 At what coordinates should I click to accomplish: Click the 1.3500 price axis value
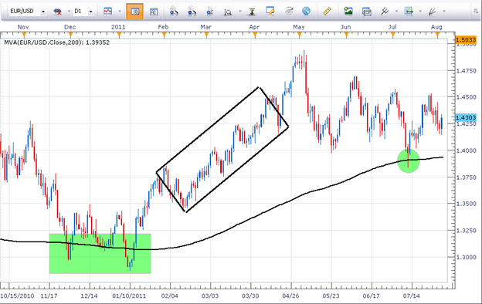pyautogui.click(x=466, y=204)
